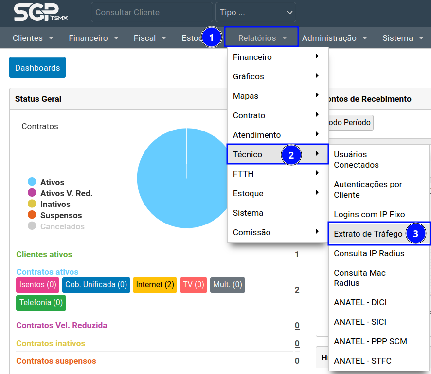This screenshot has height=374, width=431.
Task: Click the Telefonia (0) green badge
Action: (x=41, y=302)
